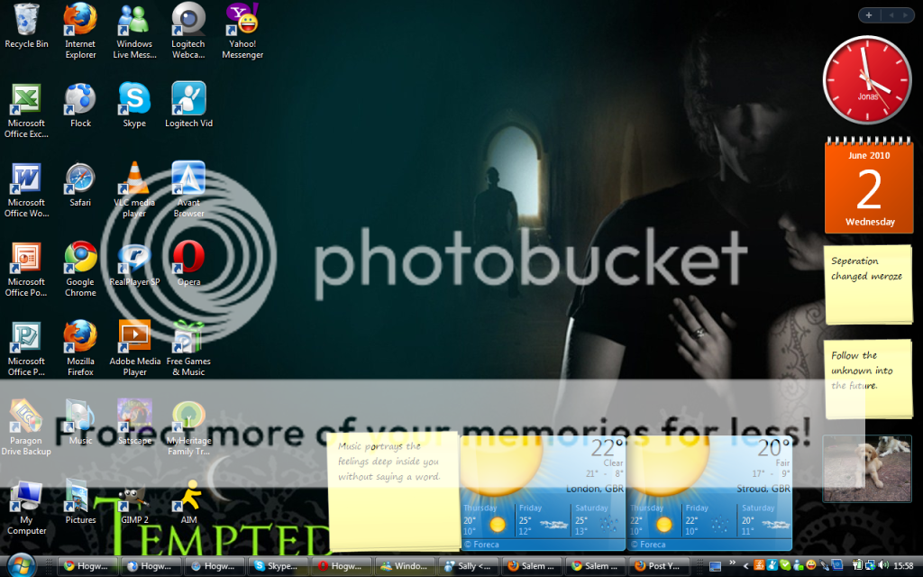
Task: Open VLC media player shortcut
Action: click(x=134, y=189)
